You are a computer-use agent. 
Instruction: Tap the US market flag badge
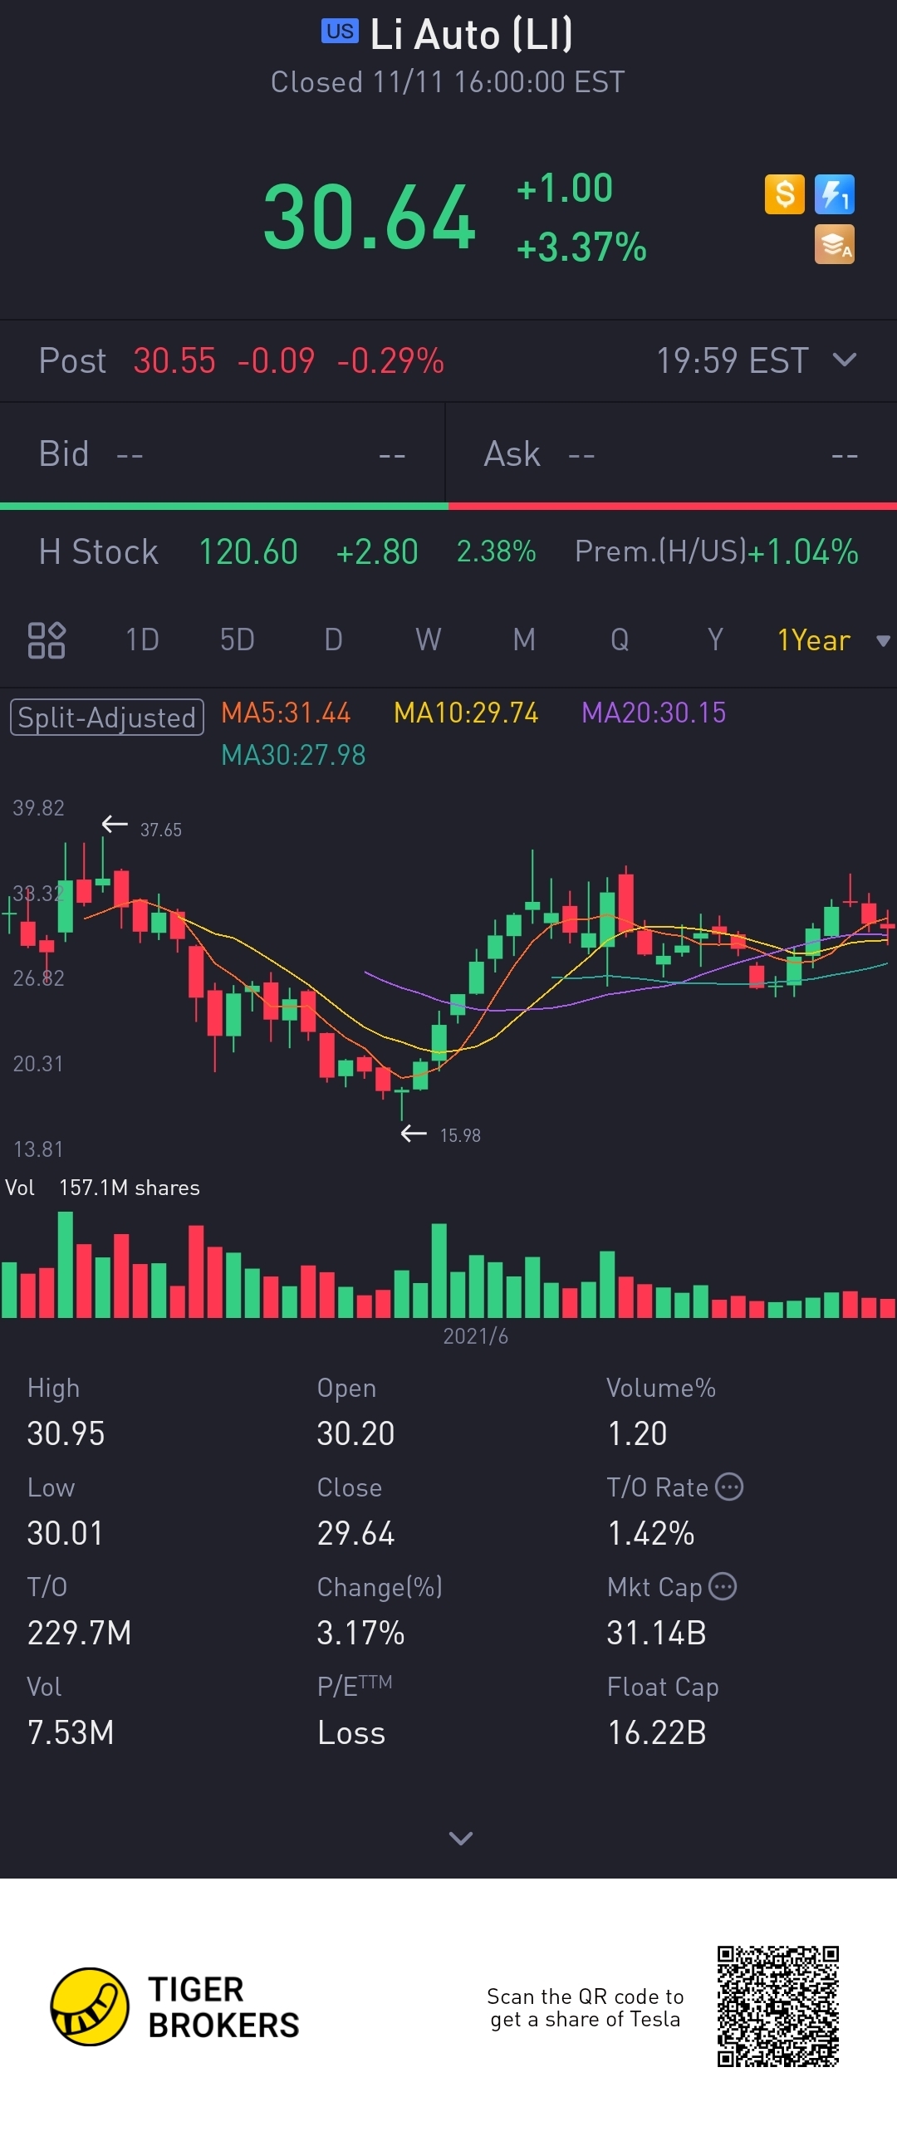point(340,32)
